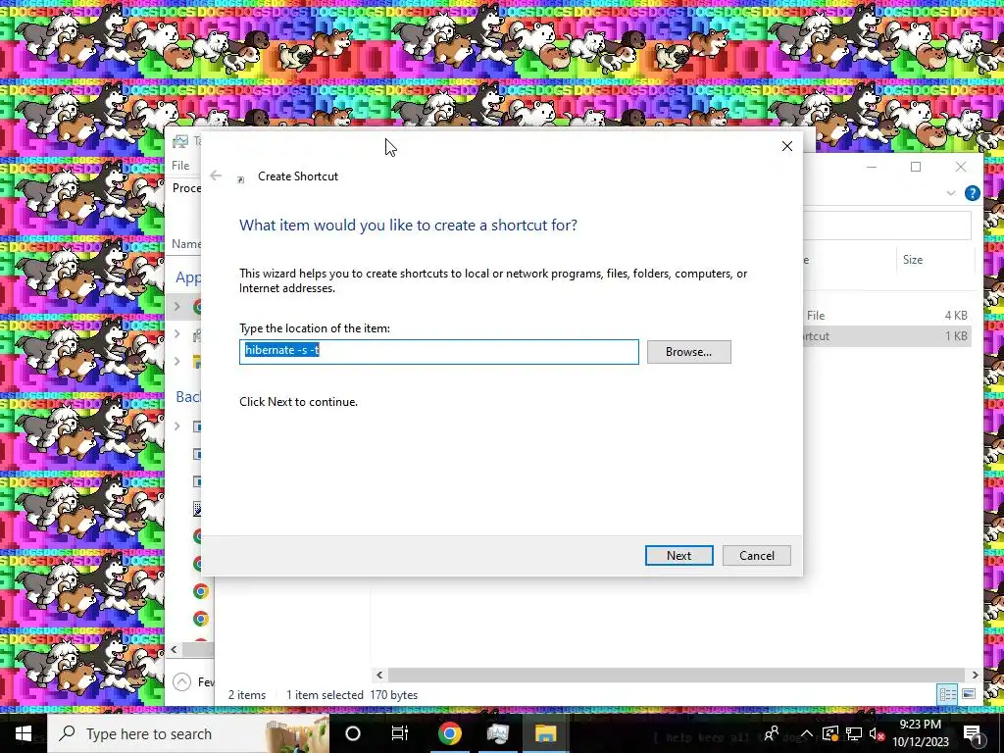Click the Next button in Create Shortcut
Screen dimensions: 1004x753
678,555
